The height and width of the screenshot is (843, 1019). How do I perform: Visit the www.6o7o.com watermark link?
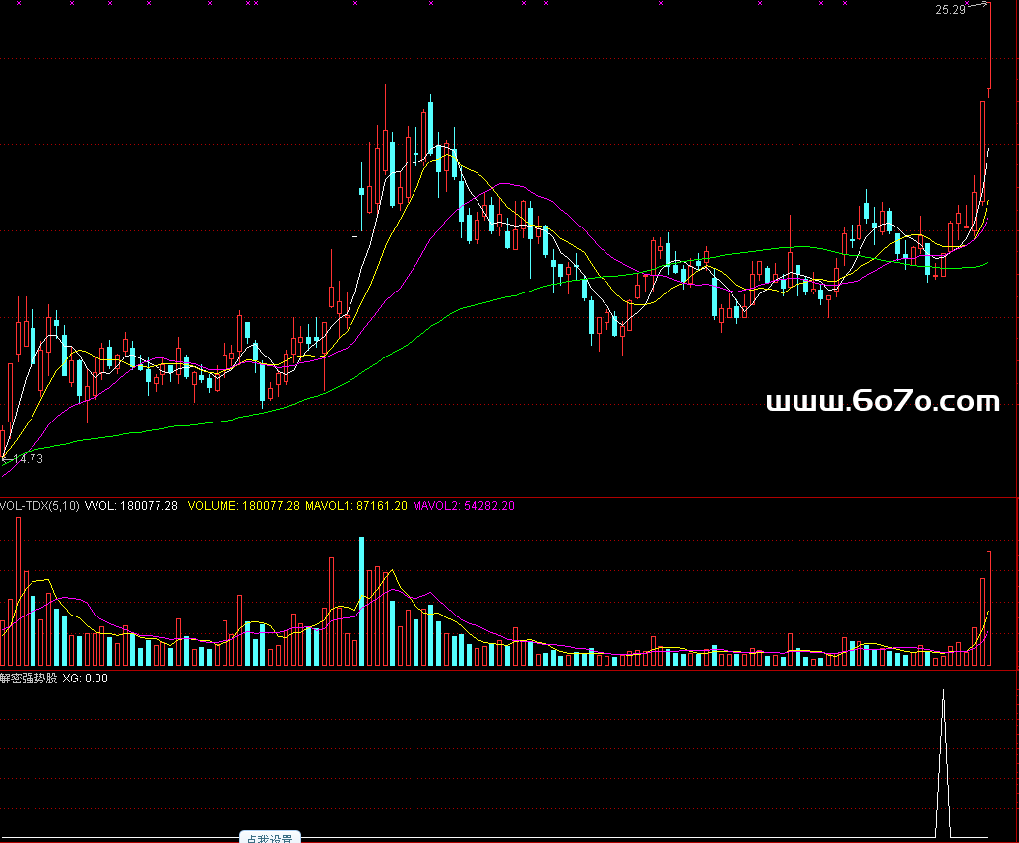[x=883, y=402]
